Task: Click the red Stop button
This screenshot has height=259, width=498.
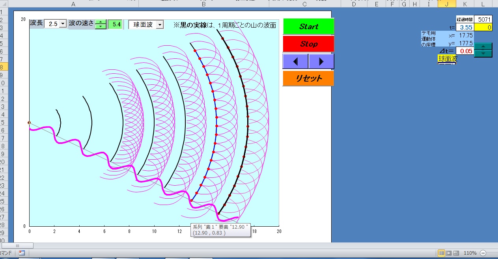Action: coord(308,44)
